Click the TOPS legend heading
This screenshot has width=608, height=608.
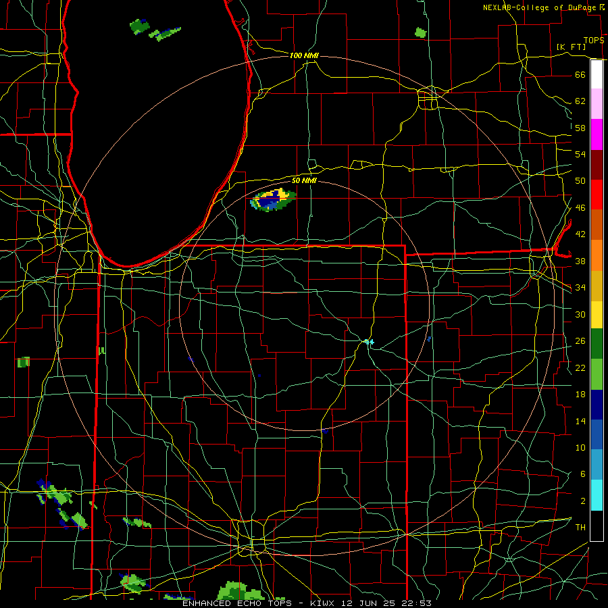(x=594, y=41)
